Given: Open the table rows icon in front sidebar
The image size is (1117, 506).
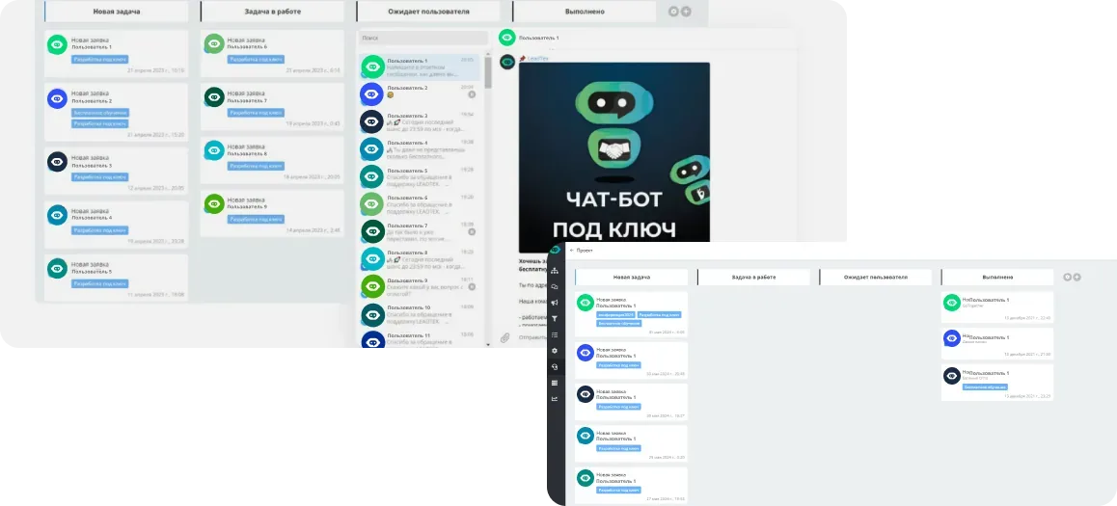Looking at the screenshot, I should 555,383.
